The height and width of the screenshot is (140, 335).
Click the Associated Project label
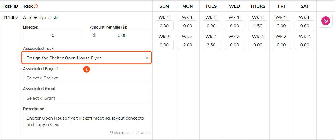click(x=41, y=69)
